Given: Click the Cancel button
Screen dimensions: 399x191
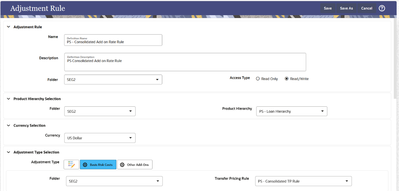Looking at the screenshot, I should click(x=367, y=8).
